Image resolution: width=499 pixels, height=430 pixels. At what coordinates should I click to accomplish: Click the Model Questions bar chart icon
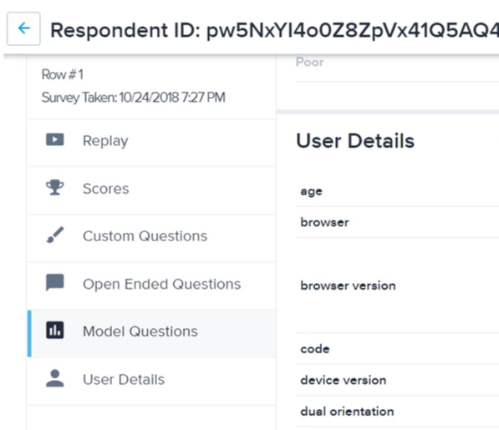point(54,330)
